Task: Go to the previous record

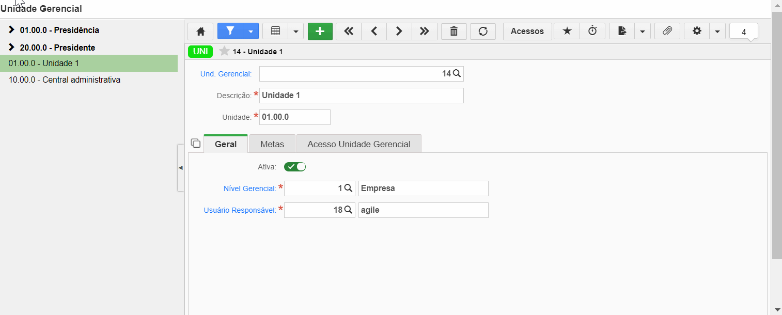Action: click(x=374, y=31)
